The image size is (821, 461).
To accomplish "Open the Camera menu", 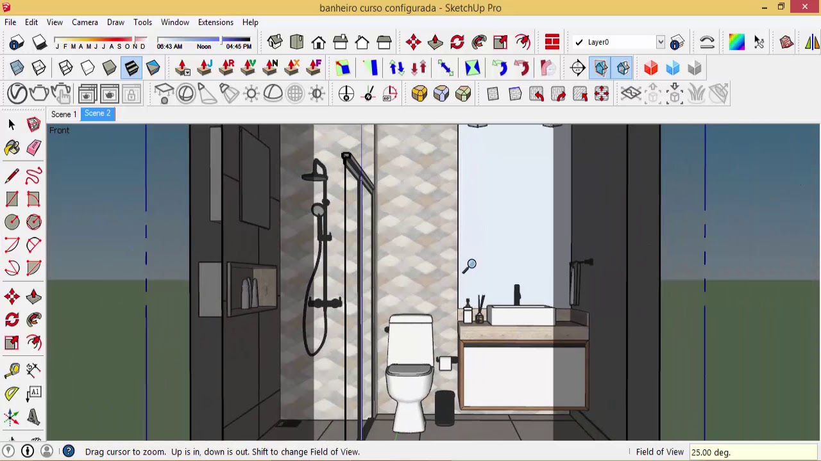I will tap(85, 22).
